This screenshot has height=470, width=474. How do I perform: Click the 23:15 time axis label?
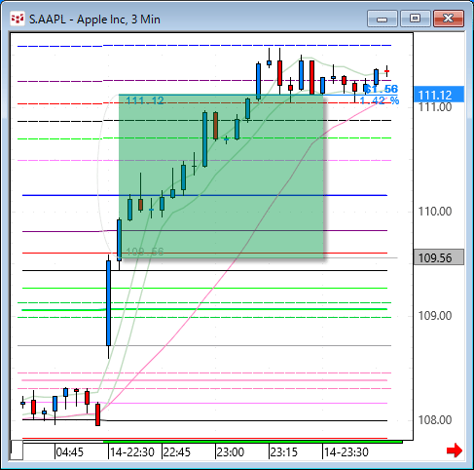284,452
